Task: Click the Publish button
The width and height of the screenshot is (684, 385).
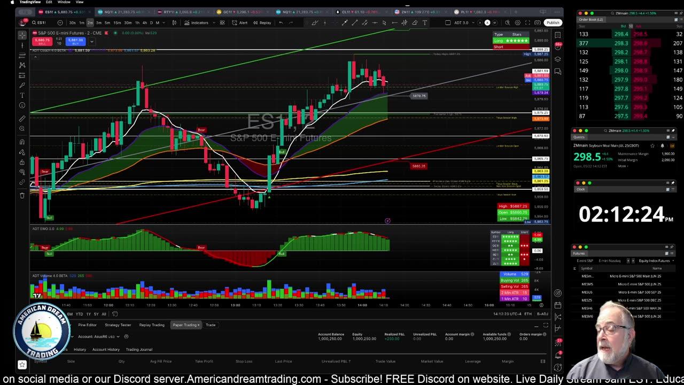Action: tap(553, 22)
